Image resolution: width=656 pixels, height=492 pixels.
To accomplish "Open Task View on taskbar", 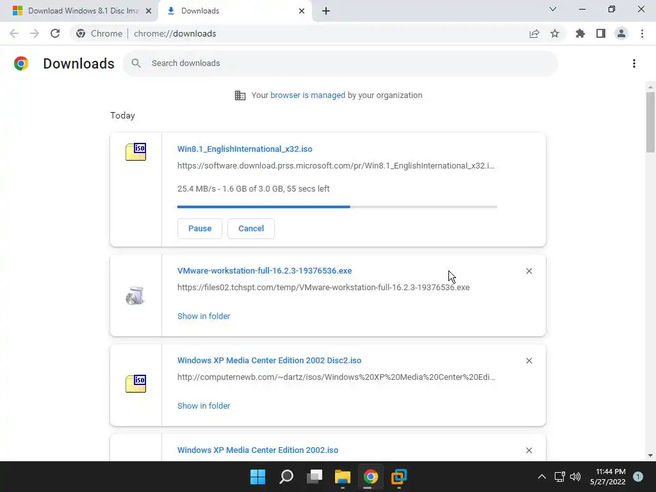I will [x=314, y=477].
